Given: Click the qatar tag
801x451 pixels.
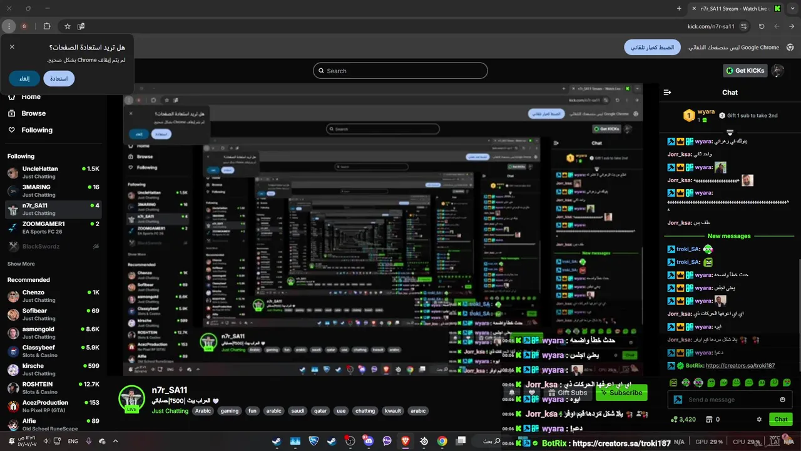Looking at the screenshot, I should (x=320, y=411).
